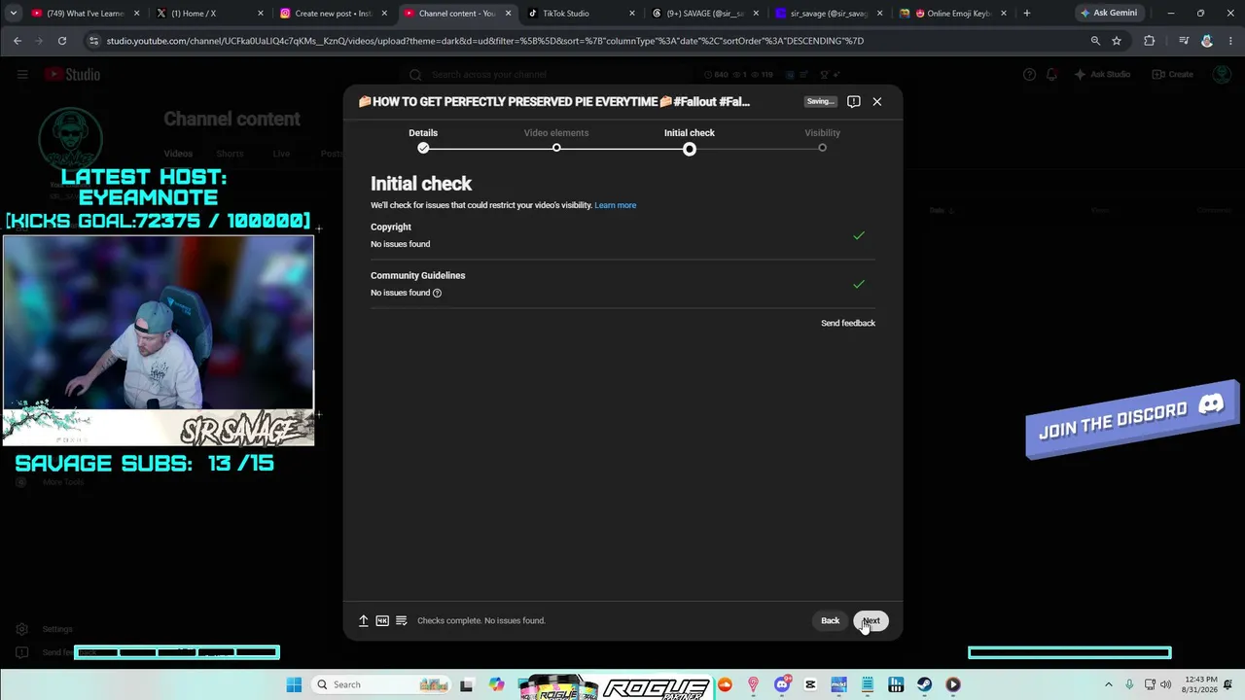Click the Saving status badge
The width and height of the screenshot is (1245, 700).
(x=821, y=101)
